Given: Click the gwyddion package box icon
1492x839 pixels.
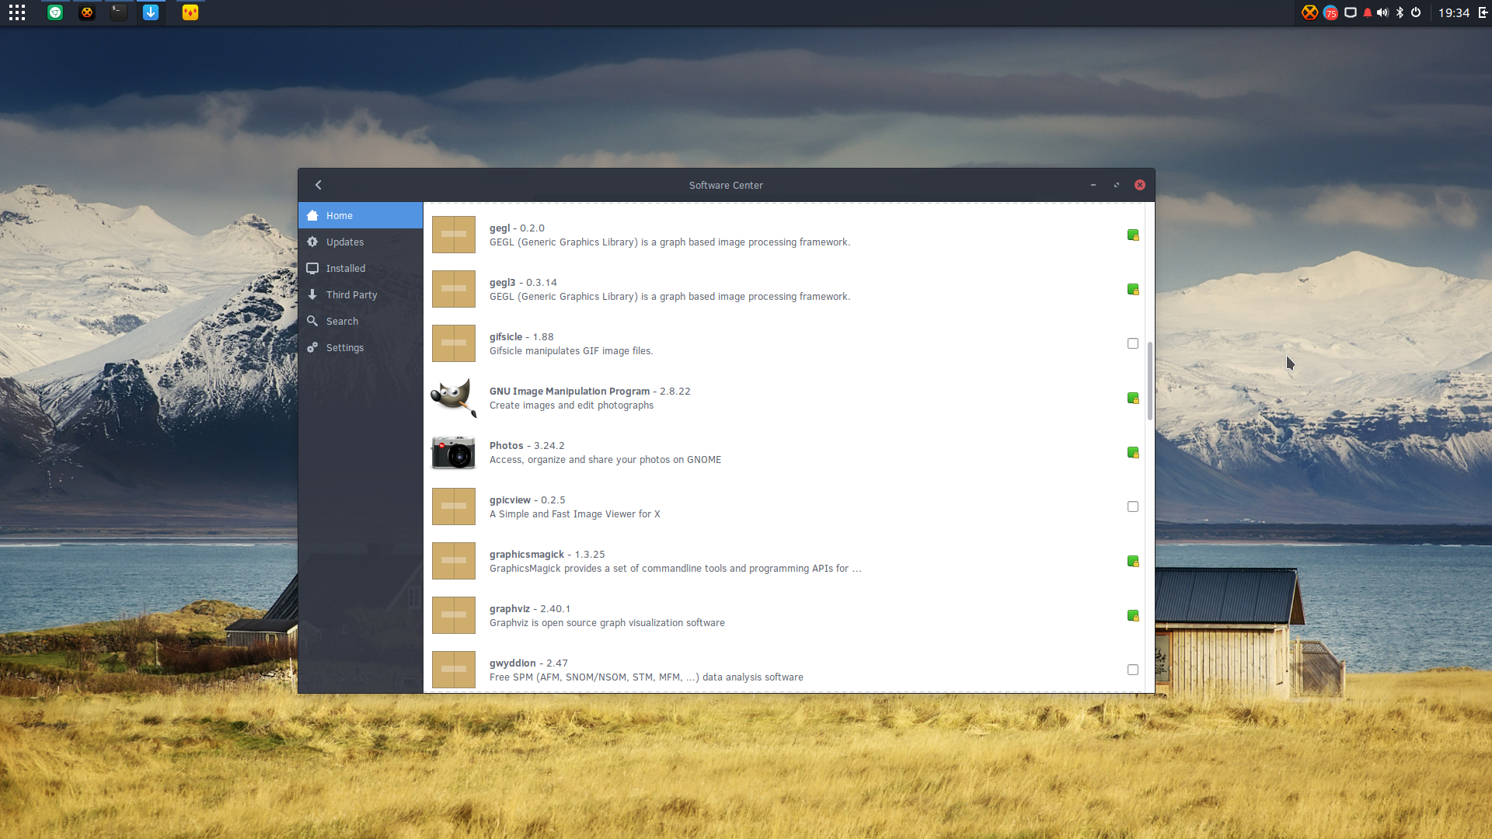Looking at the screenshot, I should (x=454, y=670).
